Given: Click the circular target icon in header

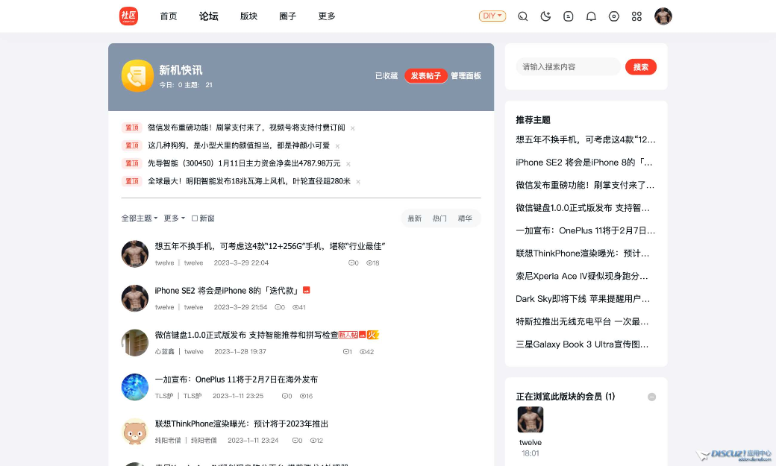Looking at the screenshot, I should click(613, 16).
